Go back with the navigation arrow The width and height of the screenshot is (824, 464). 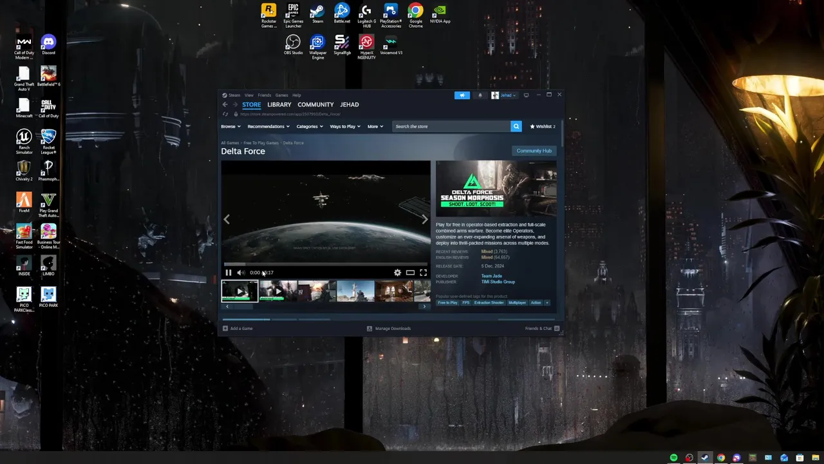pyautogui.click(x=225, y=104)
